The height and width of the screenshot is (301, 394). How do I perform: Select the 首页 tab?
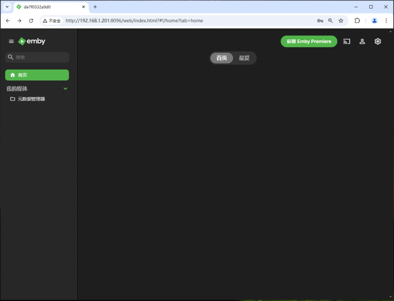pos(222,58)
